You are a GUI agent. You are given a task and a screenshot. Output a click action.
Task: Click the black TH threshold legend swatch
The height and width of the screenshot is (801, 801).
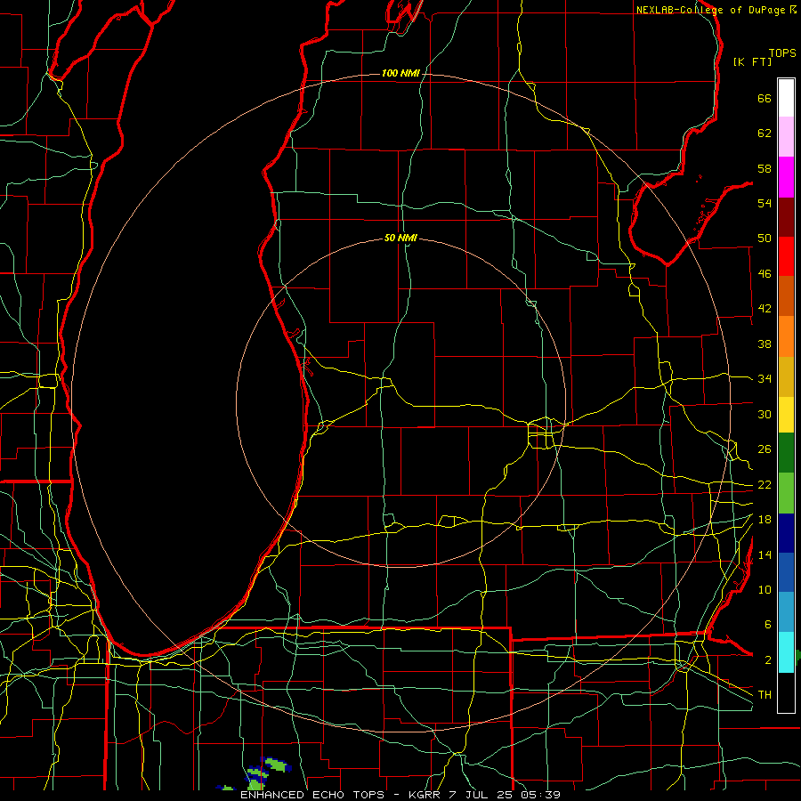786,692
